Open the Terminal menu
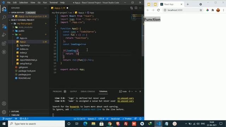 tap(53, 2)
